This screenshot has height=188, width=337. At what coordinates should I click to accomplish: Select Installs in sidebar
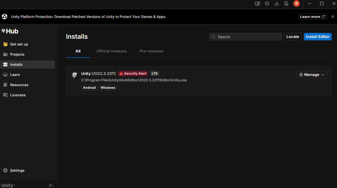pos(27,64)
